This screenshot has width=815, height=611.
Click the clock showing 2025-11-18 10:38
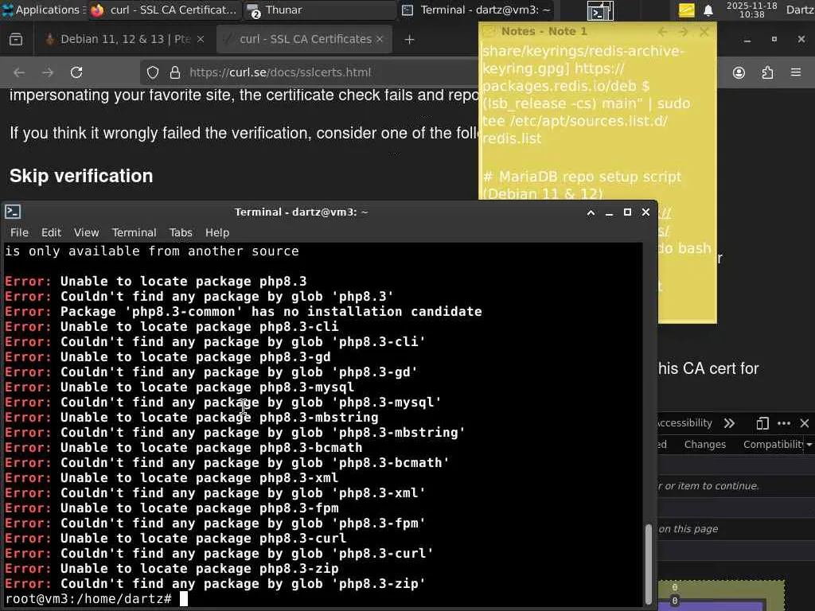pos(751,10)
